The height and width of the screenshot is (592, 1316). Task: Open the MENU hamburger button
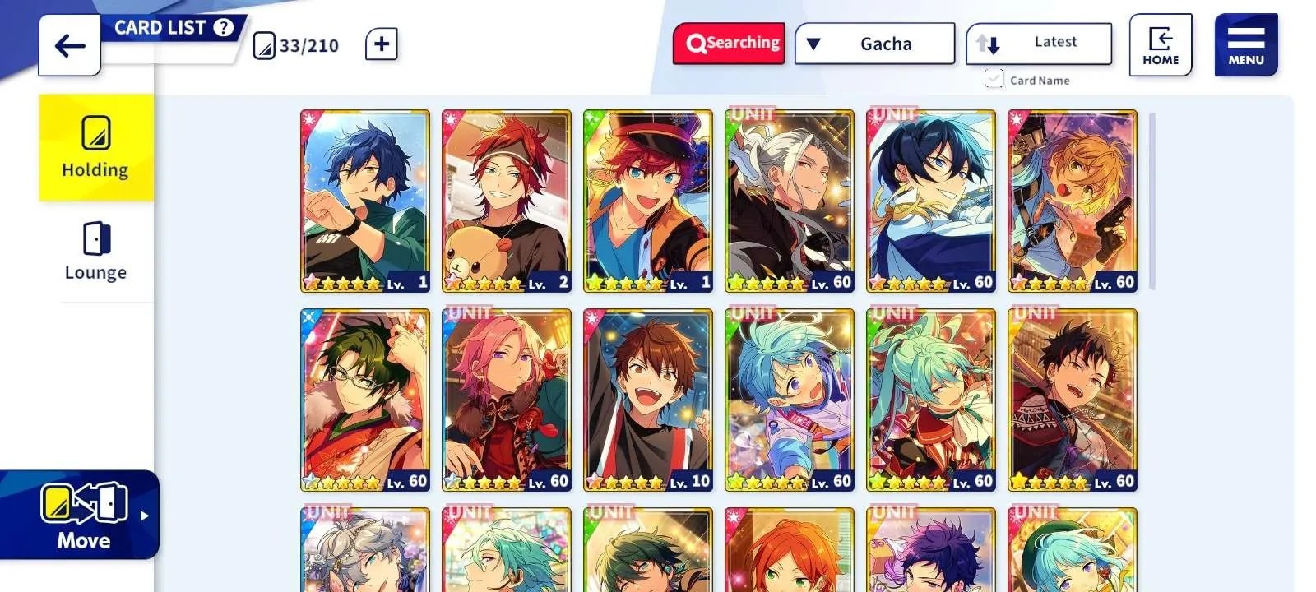coord(1246,45)
